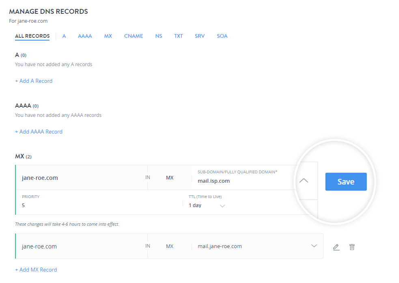This screenshot has height=283, width=399.
Task: Select the MX tab
Action: point(108,36)
